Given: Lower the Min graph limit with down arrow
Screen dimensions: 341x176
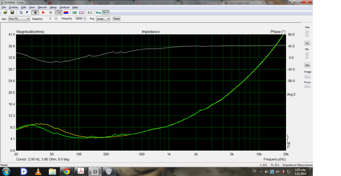Looking at the screenshot, I should (307, 57).
